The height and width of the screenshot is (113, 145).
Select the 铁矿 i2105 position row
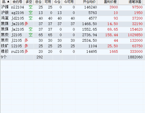(x=72, y=46)
